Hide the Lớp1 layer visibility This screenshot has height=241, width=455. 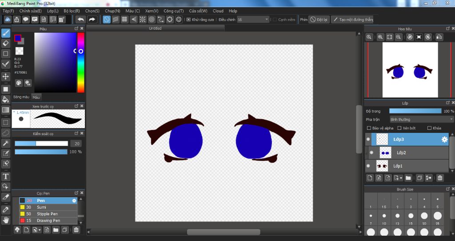368,166
